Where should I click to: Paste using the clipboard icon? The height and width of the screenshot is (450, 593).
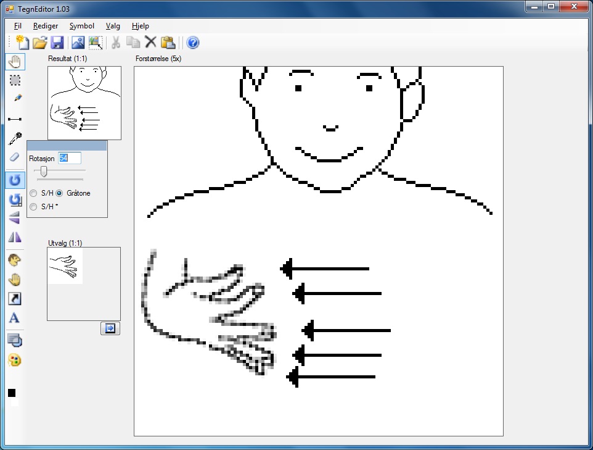tap(168, 43)
